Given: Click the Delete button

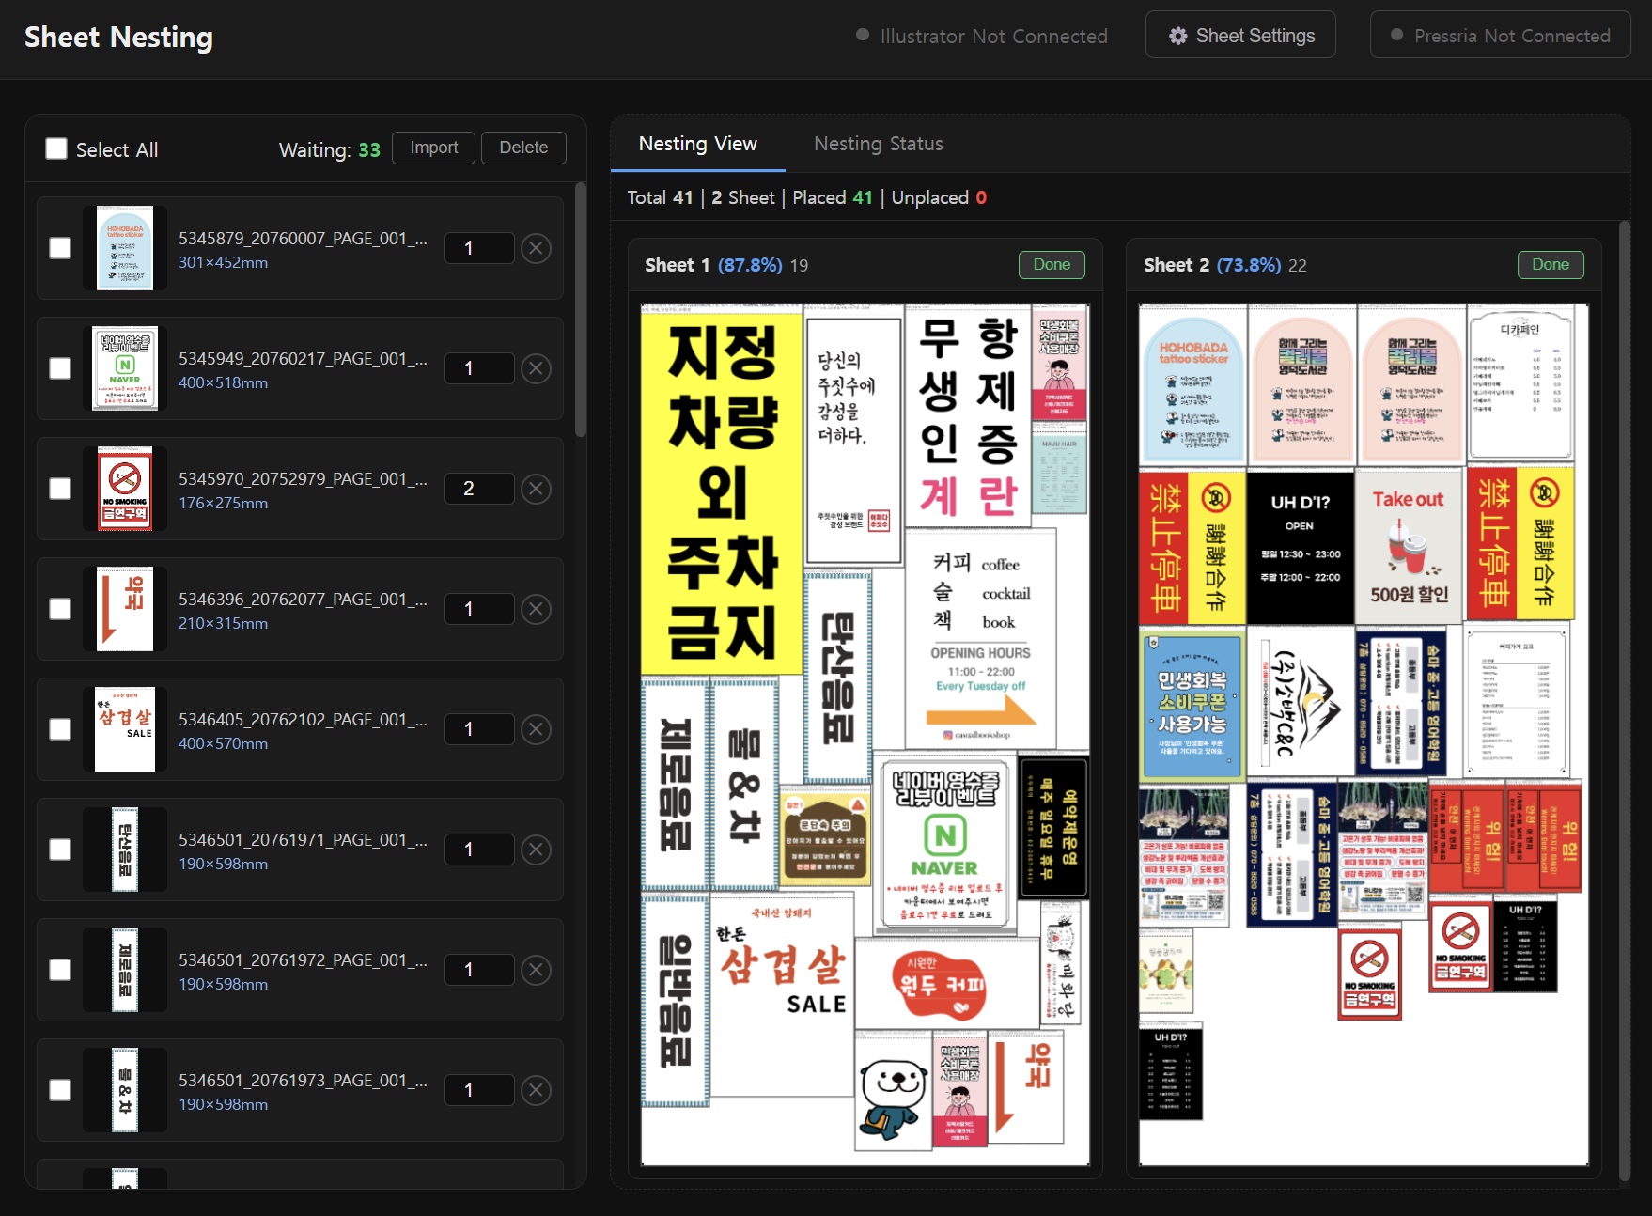Looking at the screenshot, I should (x=523, y=148).
